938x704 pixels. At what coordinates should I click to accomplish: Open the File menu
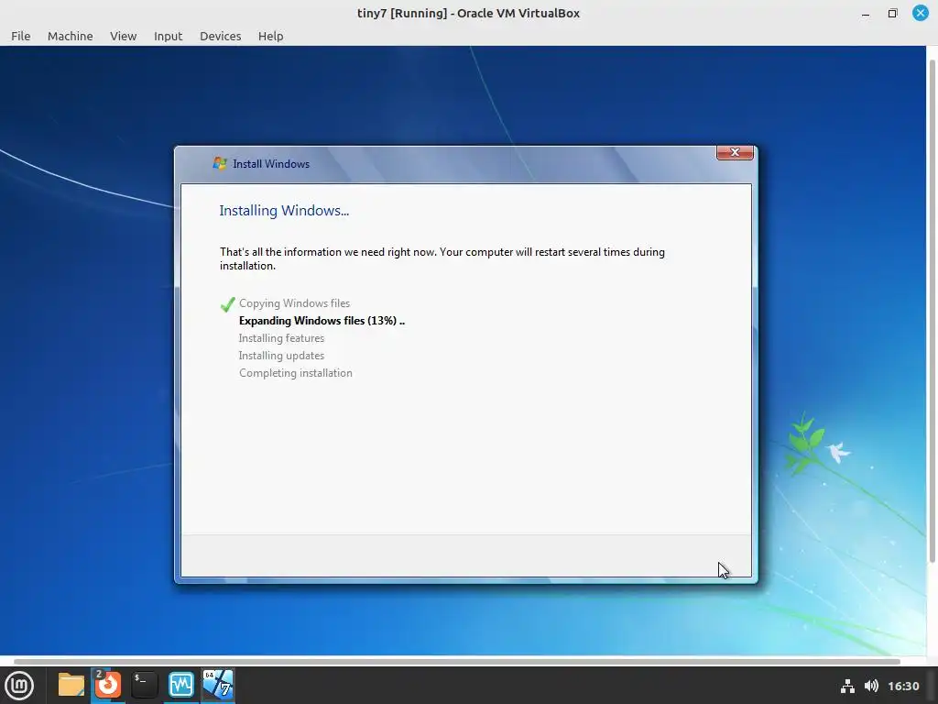click(x=20, y=36)
